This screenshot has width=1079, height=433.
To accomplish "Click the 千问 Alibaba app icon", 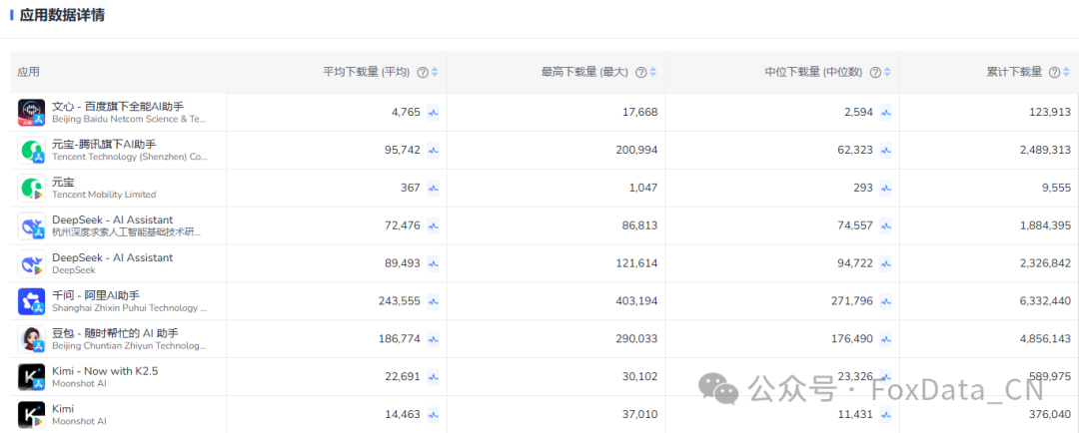I will coord(31,301).
